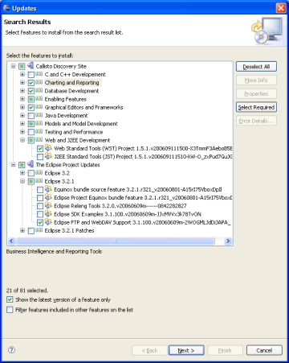
Task: Click the horizontal scrollbar right arrow
Action: click(x=228, y=241)
